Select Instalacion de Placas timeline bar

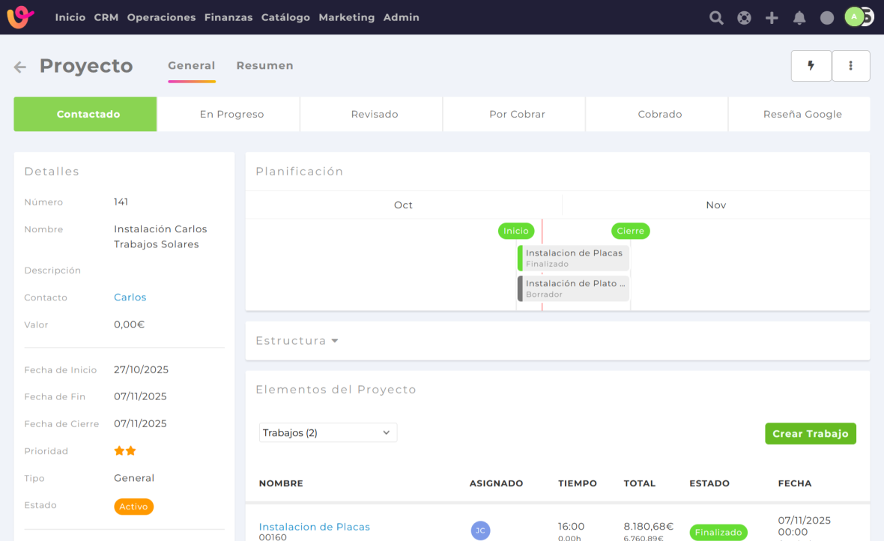click(x=573, y=258)
